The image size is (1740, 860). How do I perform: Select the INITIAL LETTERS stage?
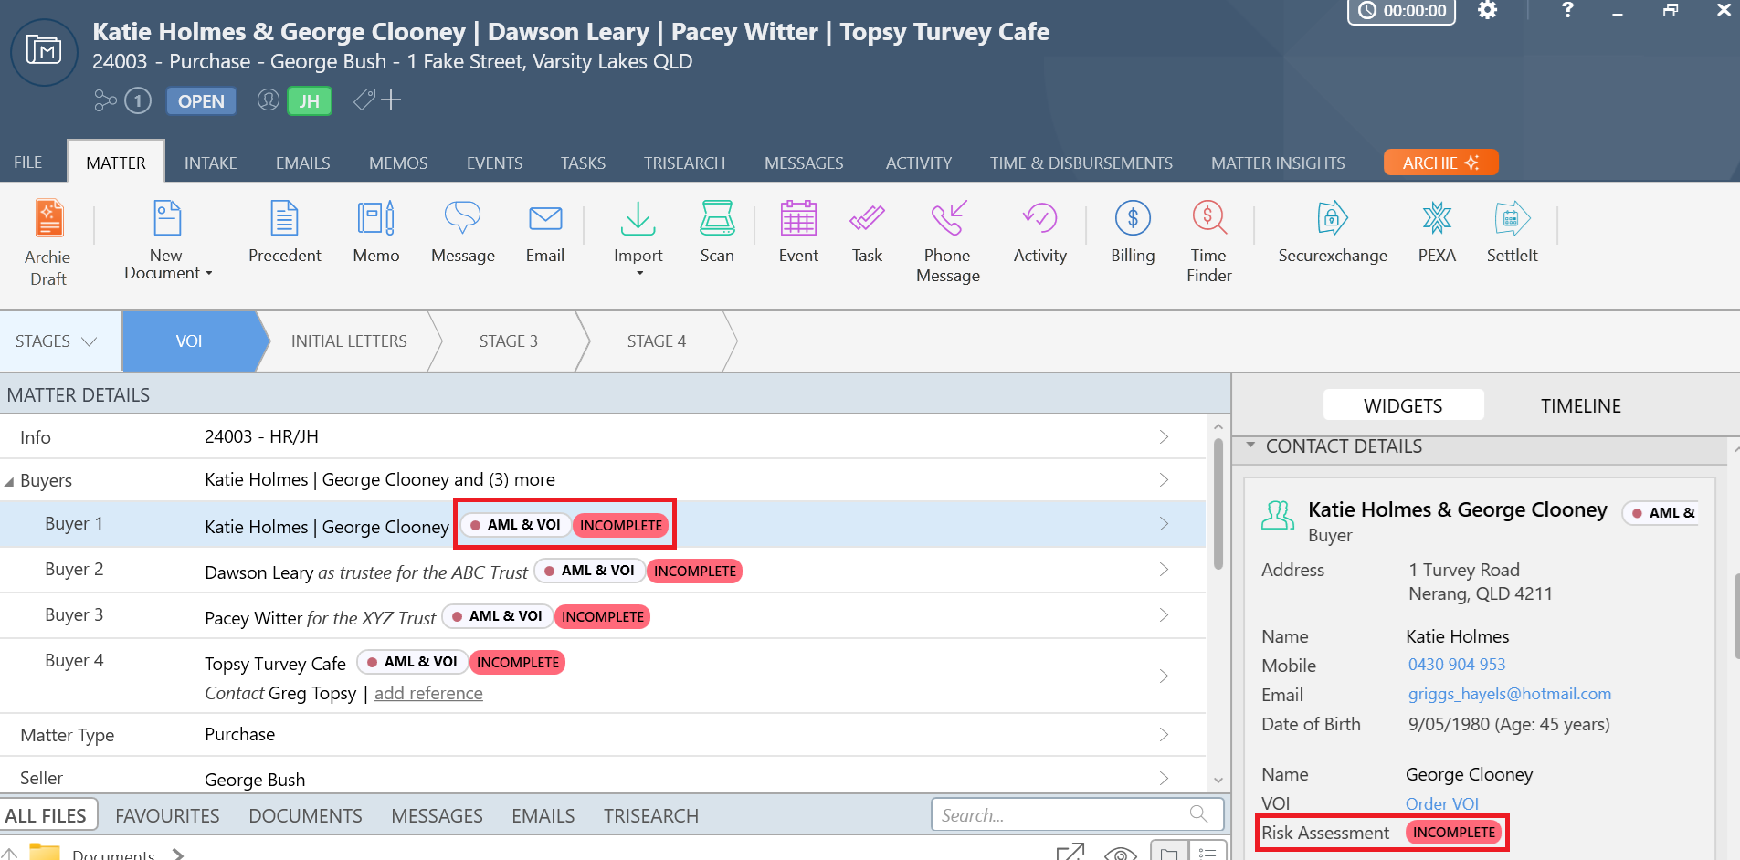[349, 341]
